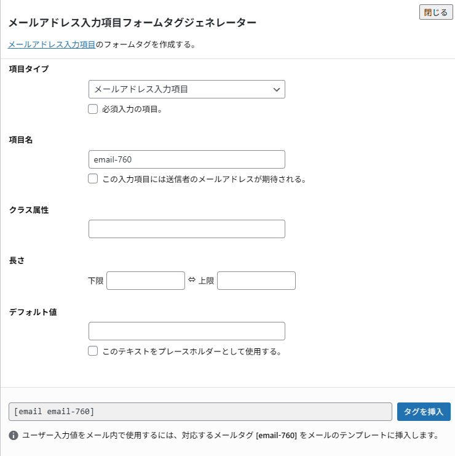Screen dimensions: 455x456
Task: Click the ⇔ arrow icon between length fields
Action: pyautogui.click(x=191, y=280)
